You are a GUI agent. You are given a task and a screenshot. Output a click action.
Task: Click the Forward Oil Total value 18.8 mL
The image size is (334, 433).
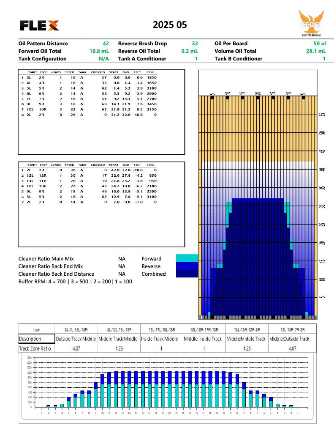pyautogui.click(x=99, y=51)
